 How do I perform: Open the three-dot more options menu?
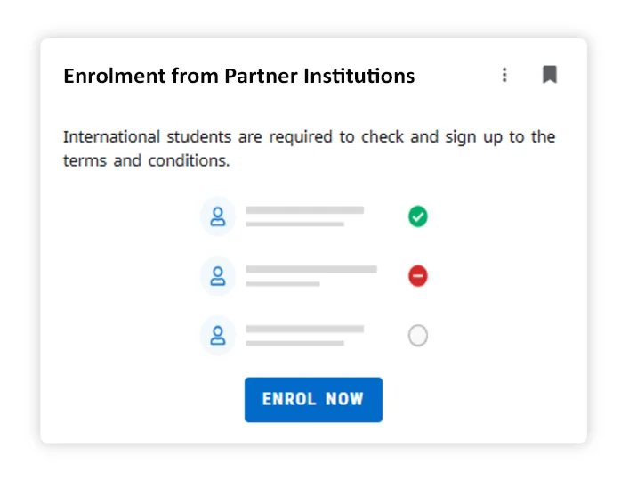[504, 75]
